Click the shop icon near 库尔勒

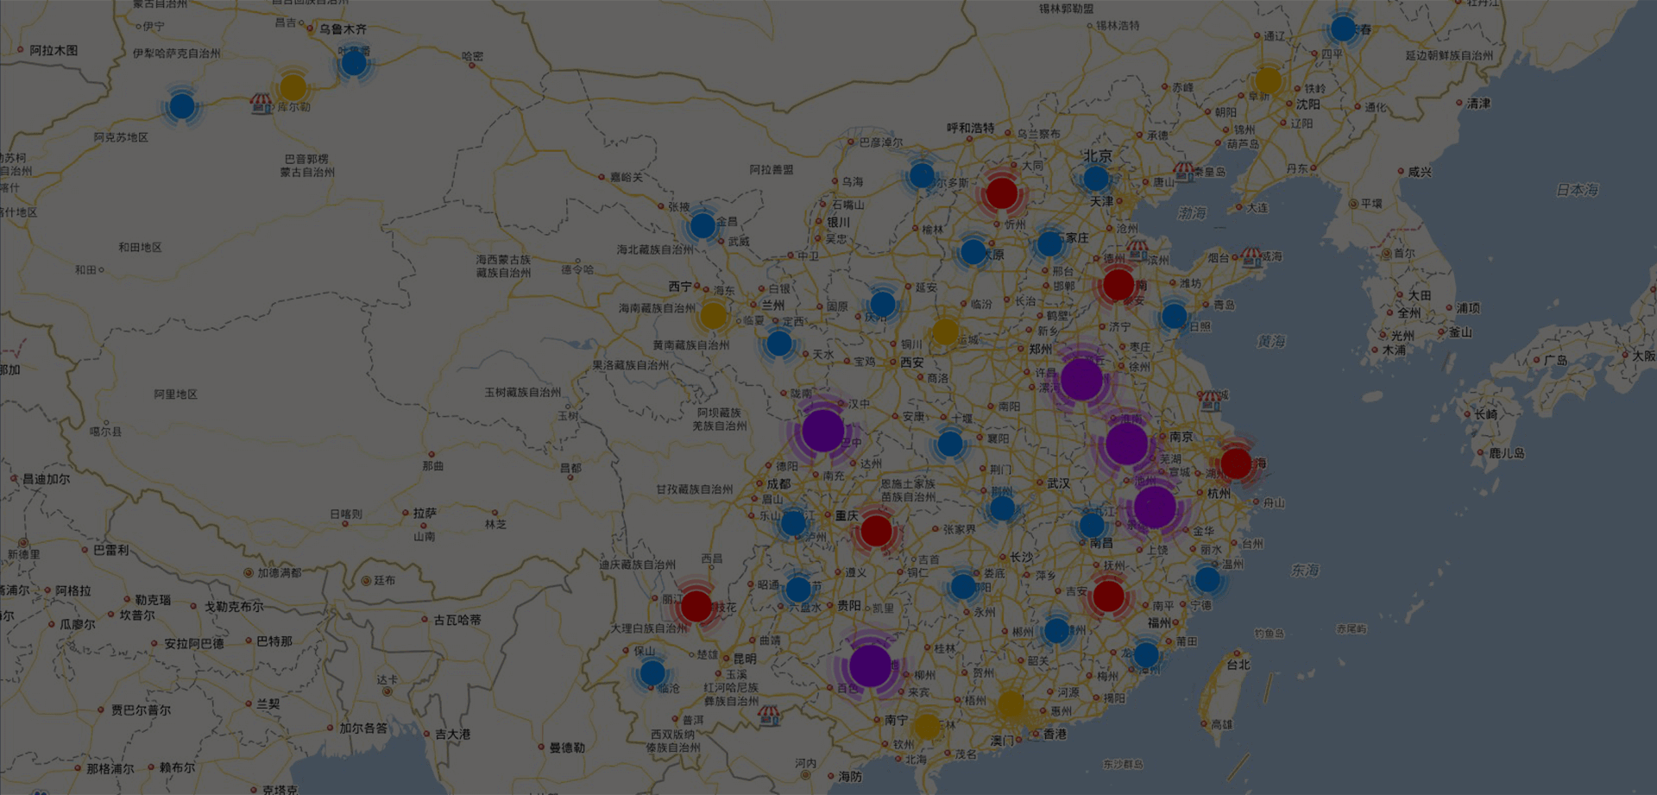coord(261,104)
